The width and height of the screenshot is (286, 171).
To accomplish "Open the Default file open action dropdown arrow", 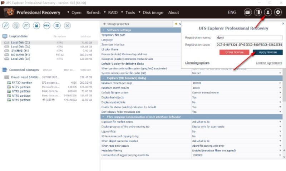I will click(280, 93).
